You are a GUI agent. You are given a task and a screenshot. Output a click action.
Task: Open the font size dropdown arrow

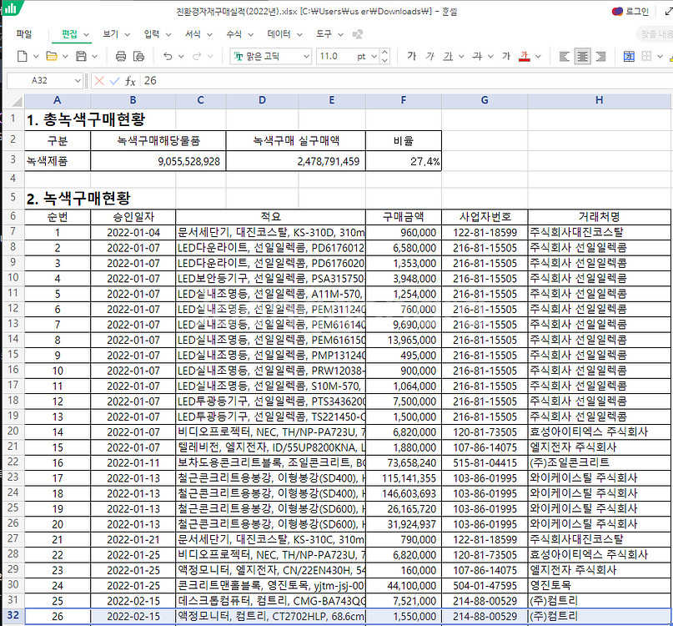(x=374, y=56)
